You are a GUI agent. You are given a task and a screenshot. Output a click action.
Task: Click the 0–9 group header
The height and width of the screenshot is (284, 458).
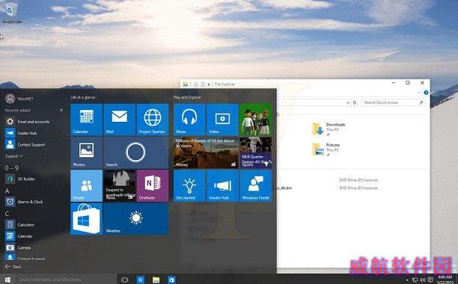tap(12, 168)
